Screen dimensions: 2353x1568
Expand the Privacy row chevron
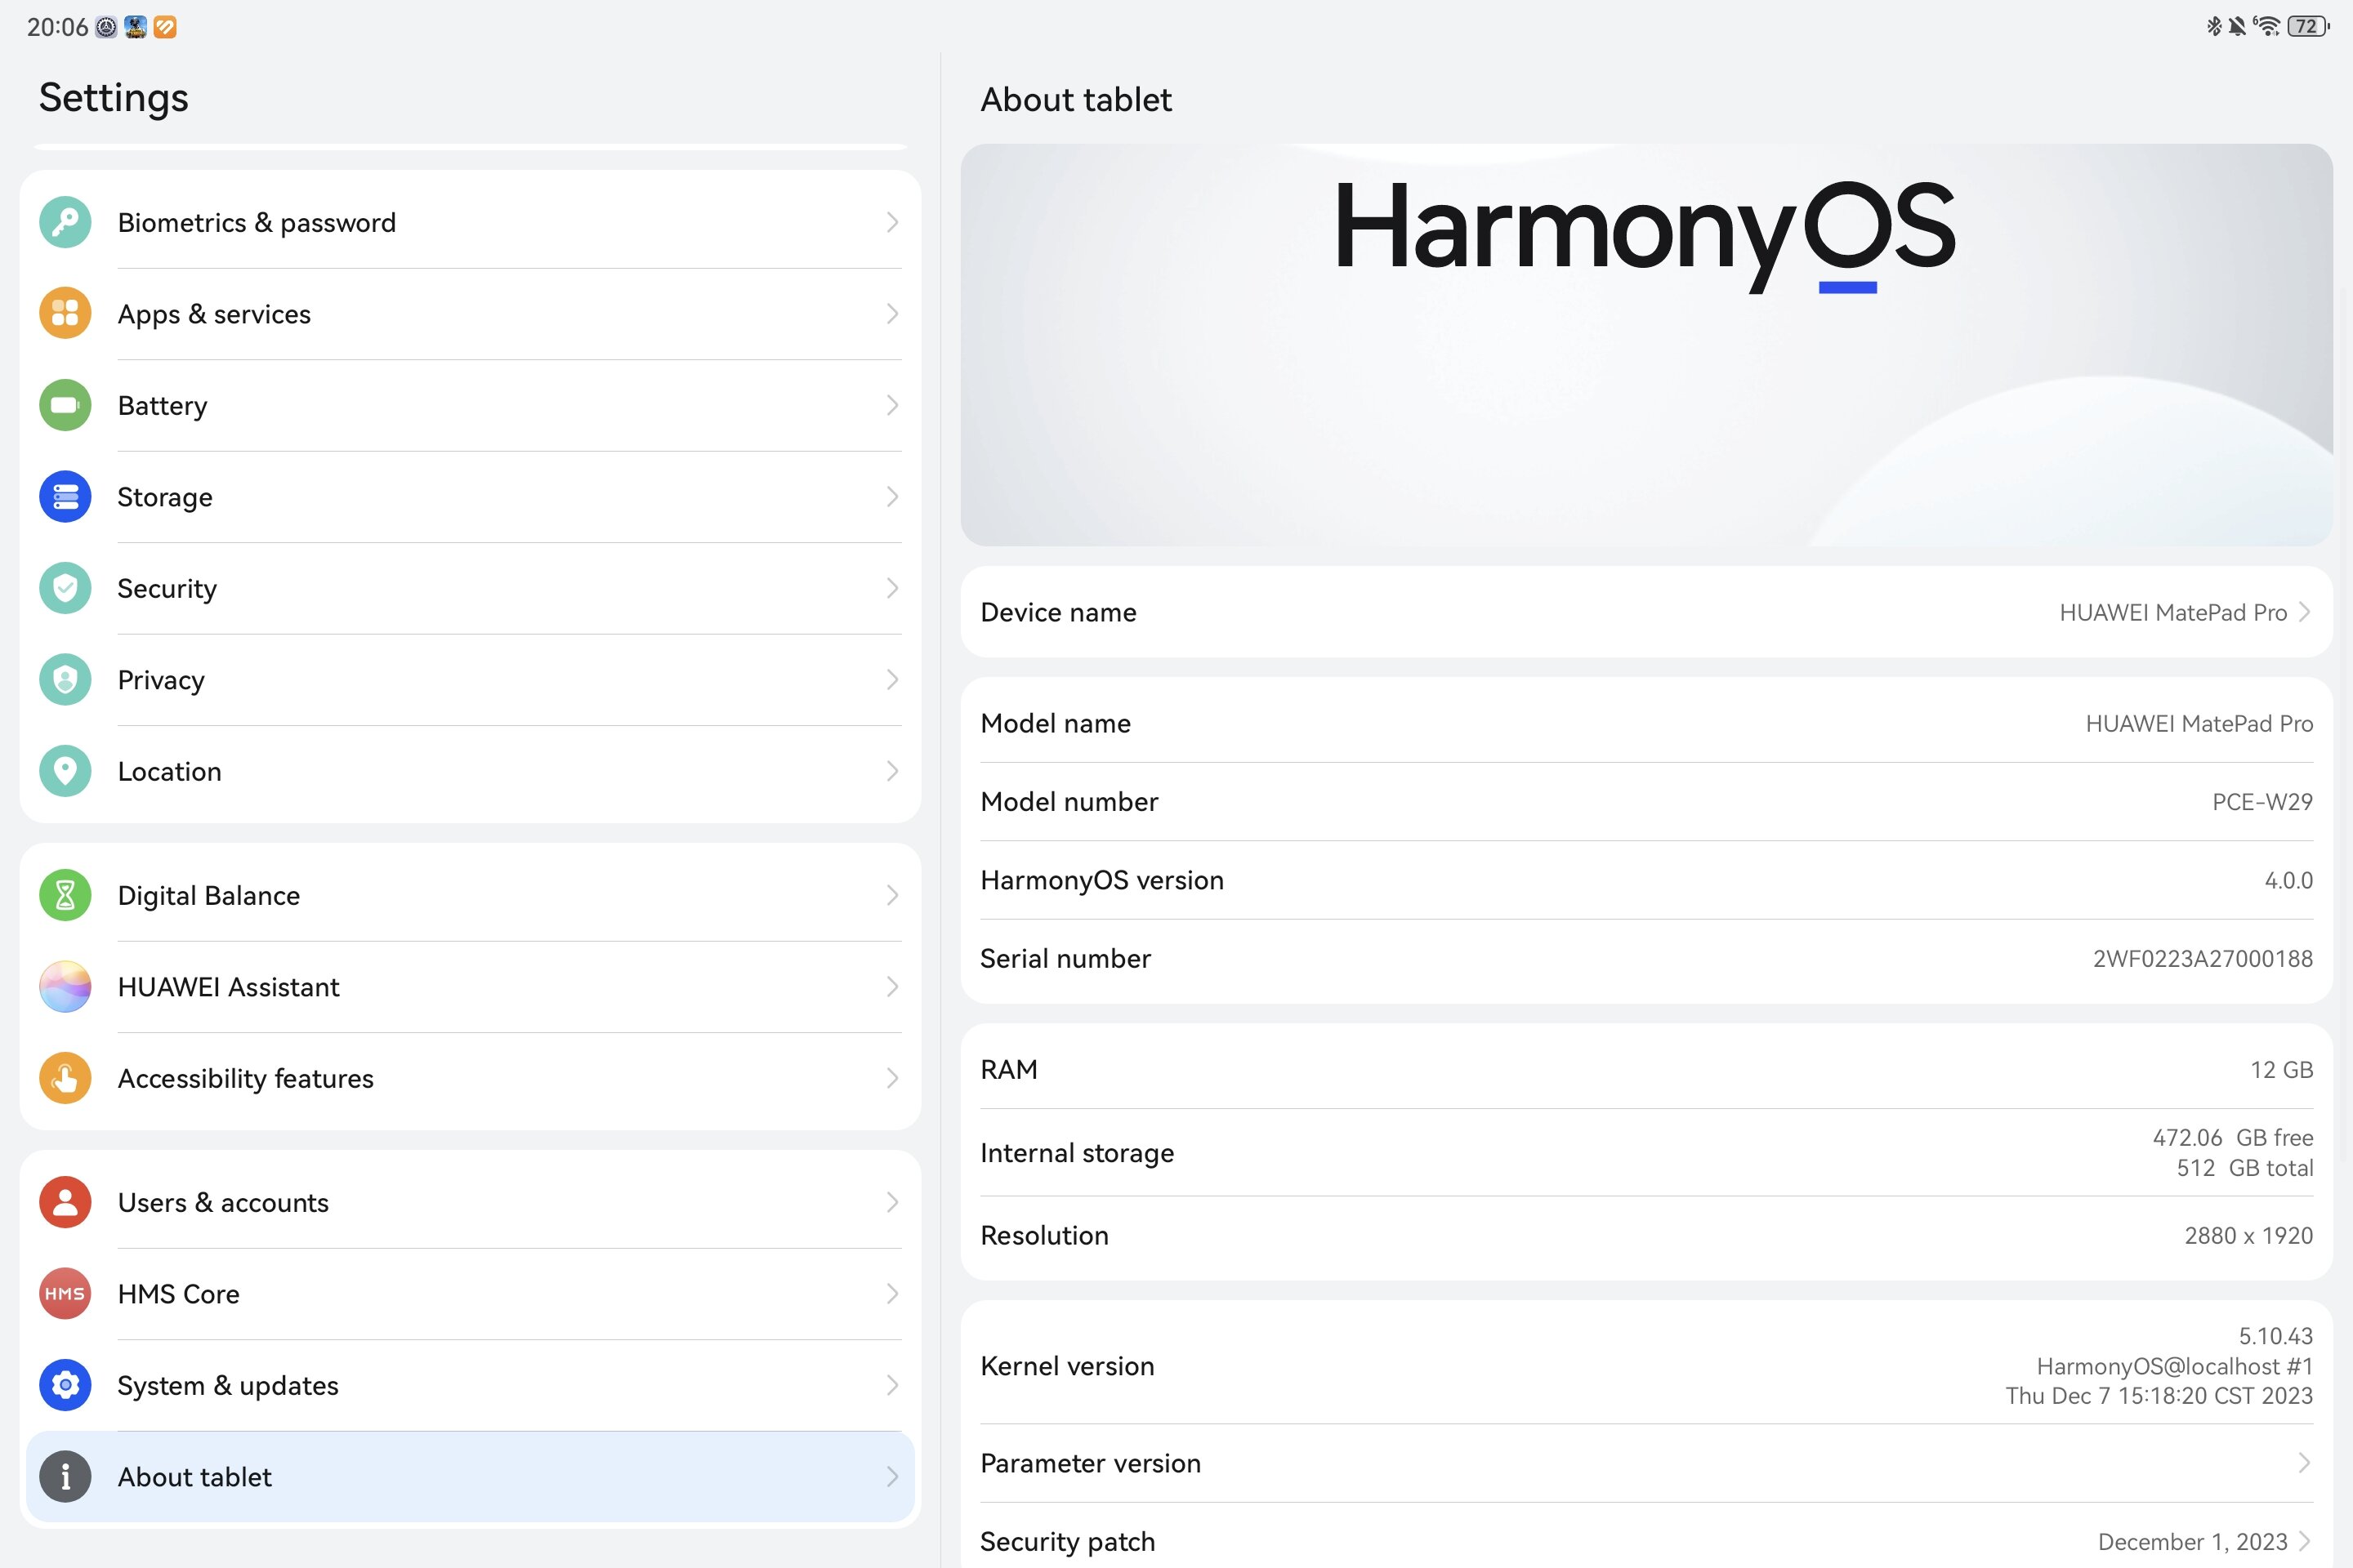pos(891,680)
